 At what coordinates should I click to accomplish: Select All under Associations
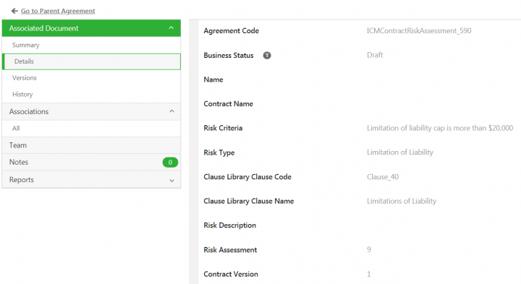point(91,129)
